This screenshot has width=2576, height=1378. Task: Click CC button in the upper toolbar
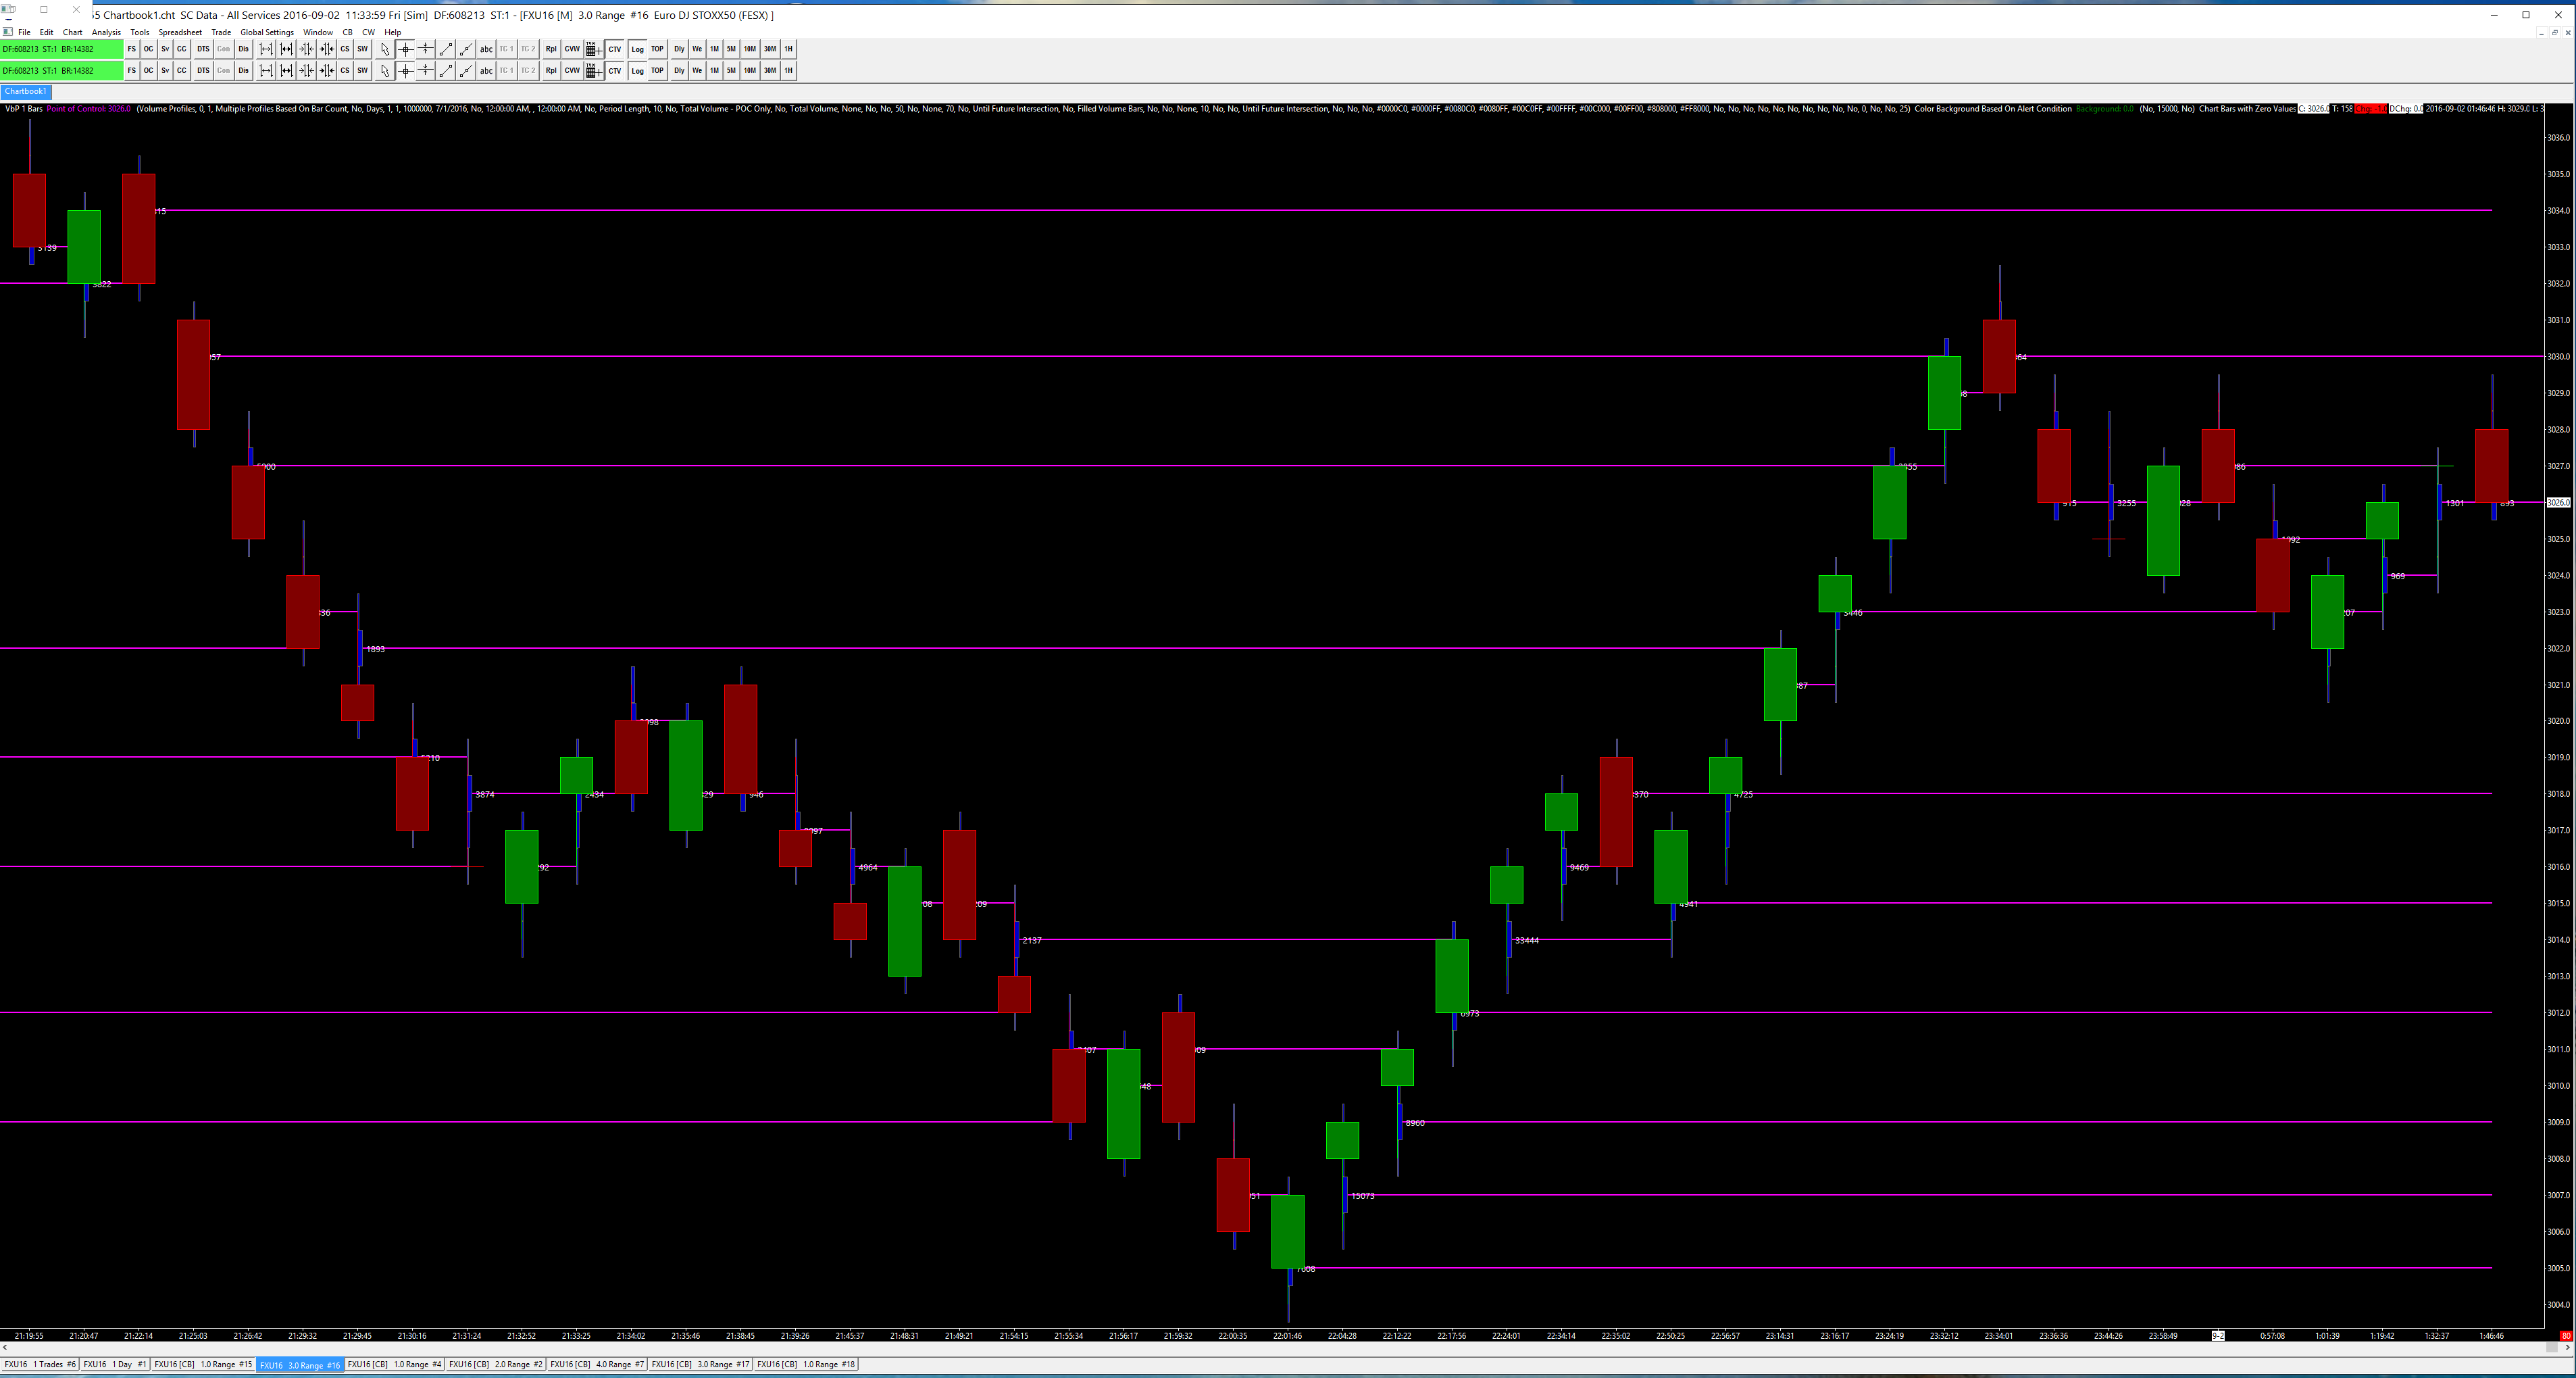(x=182, y=49)
